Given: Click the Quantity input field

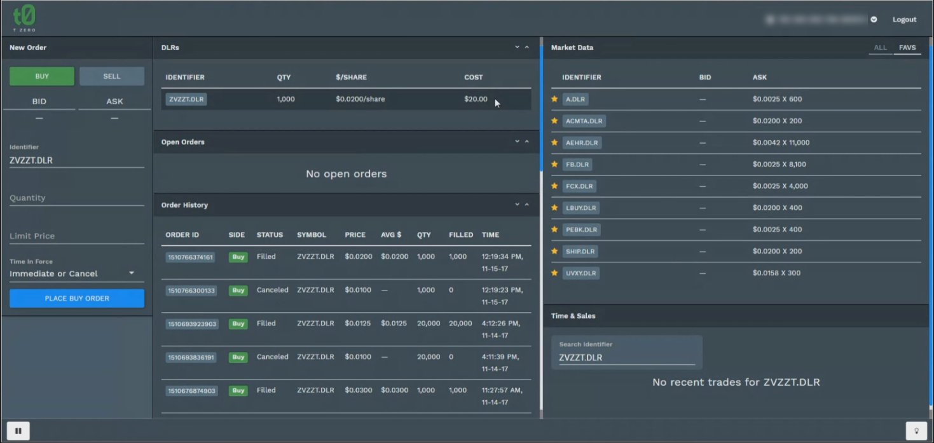Looking at the screenshot, I should 77,198.
